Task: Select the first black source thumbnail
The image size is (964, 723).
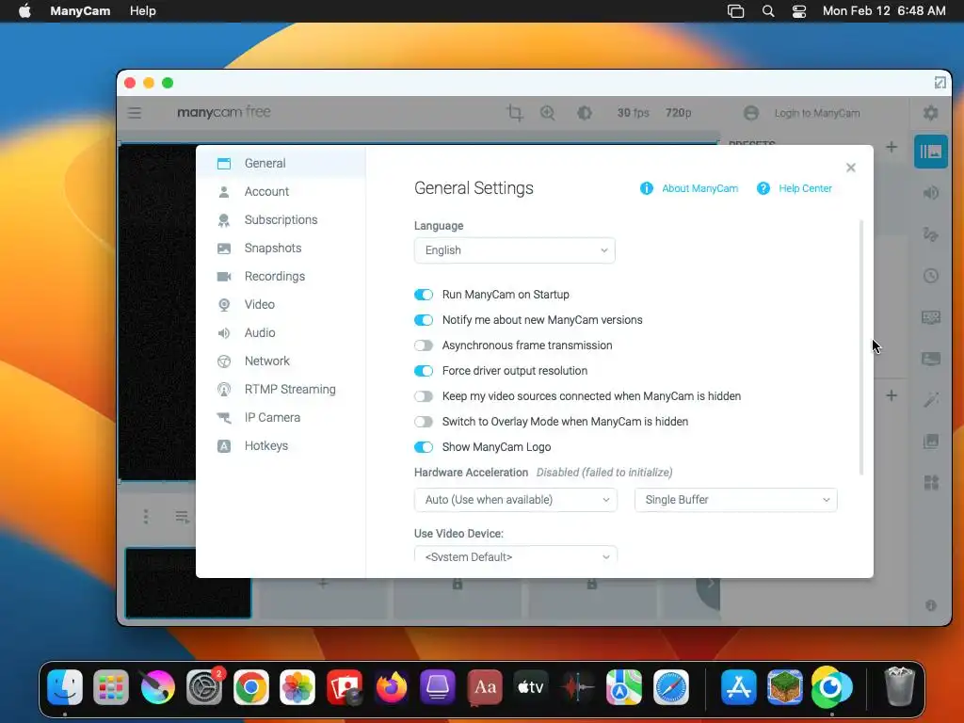Action: [188, 583]
